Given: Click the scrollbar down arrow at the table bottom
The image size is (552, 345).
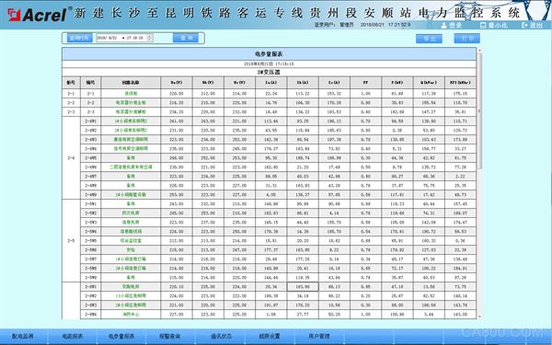Looking at the screenshot, I should 479,316.
